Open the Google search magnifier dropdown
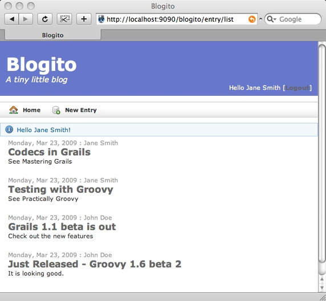The image size is (326, 301). (x=271, y=19)
